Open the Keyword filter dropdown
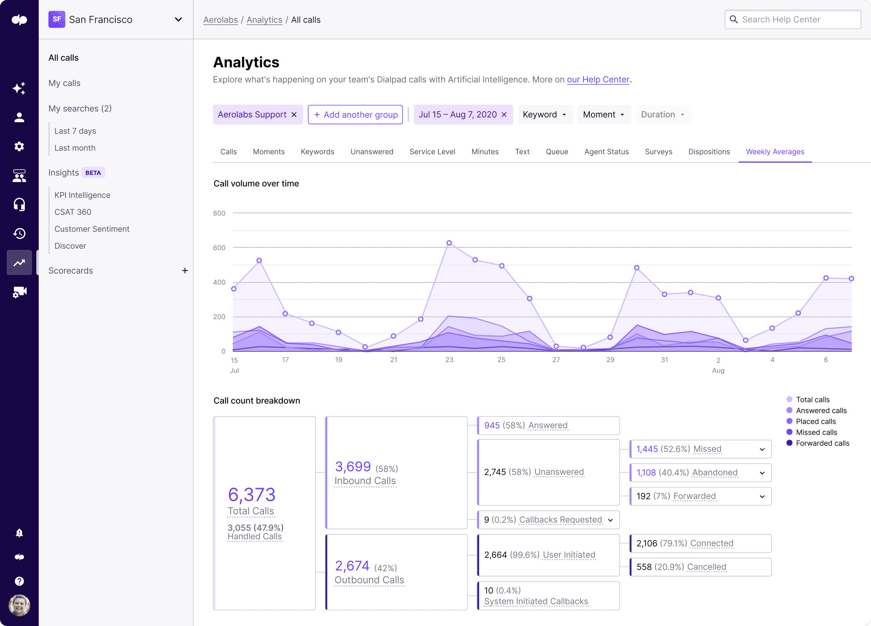This screenshot has height=626, width=871. pos(544,114)
